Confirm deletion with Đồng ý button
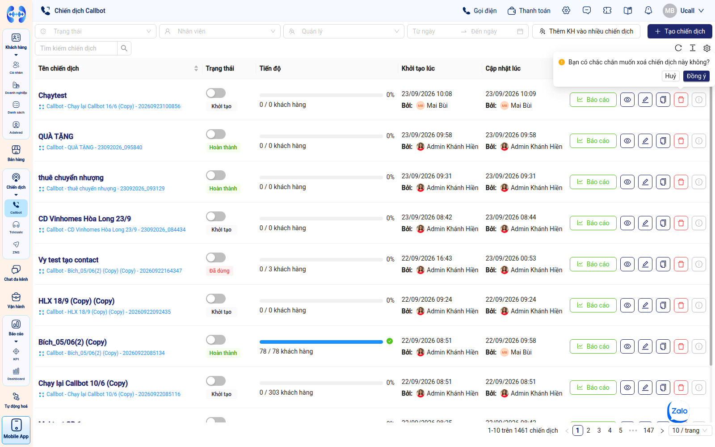715x447 pixels. pyautogui.click(x=696, y=76)
